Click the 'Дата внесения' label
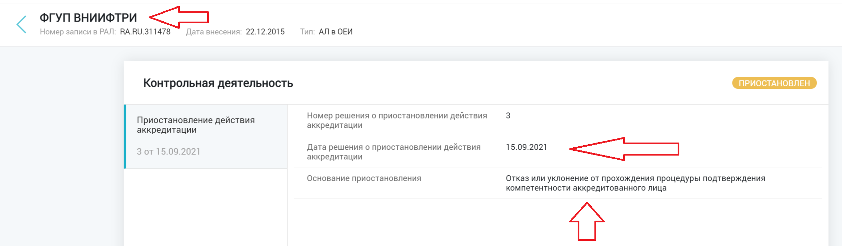 [214, 32]
